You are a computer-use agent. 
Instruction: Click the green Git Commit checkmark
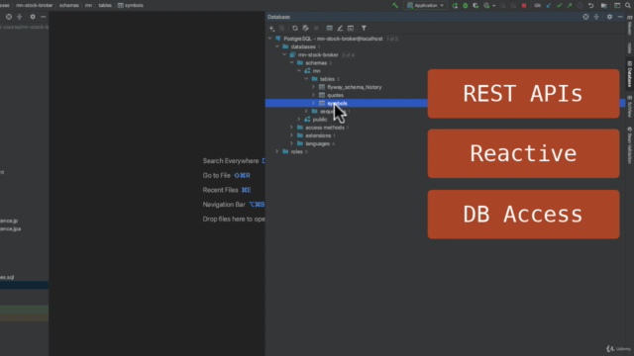coord(559,5)
